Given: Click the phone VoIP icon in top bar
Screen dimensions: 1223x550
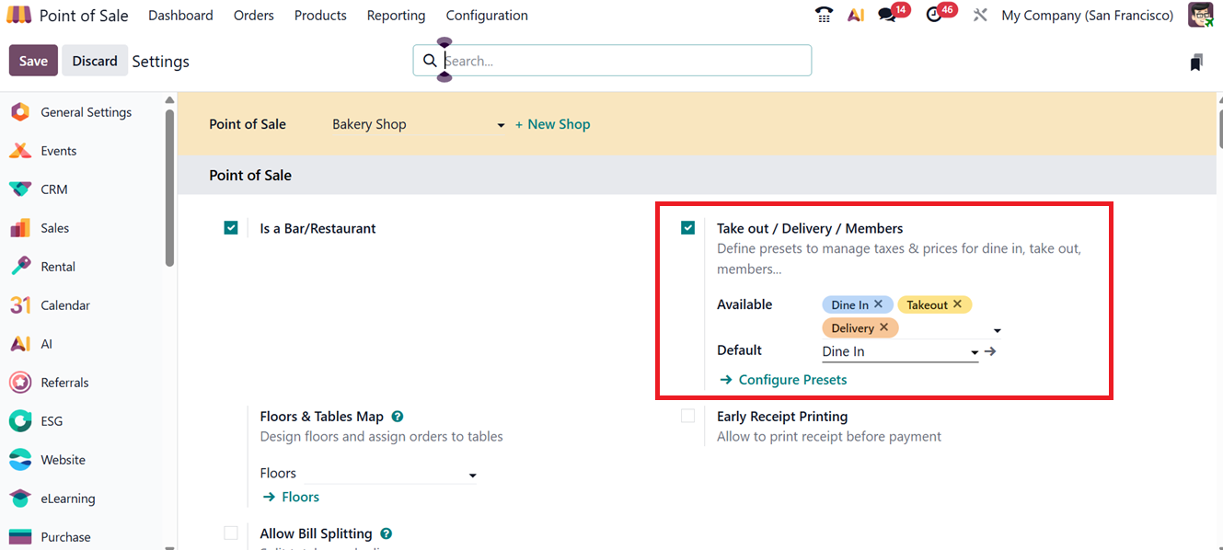Looking at the screenshot, I should [x=824, y=15].
